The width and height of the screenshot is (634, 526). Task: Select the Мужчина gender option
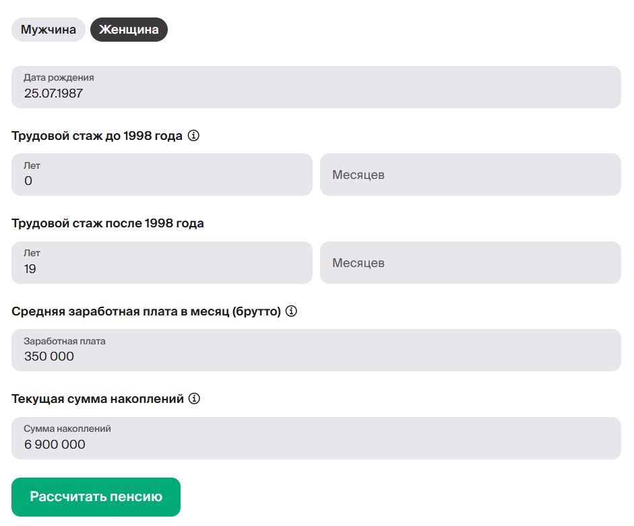[49, 30]
